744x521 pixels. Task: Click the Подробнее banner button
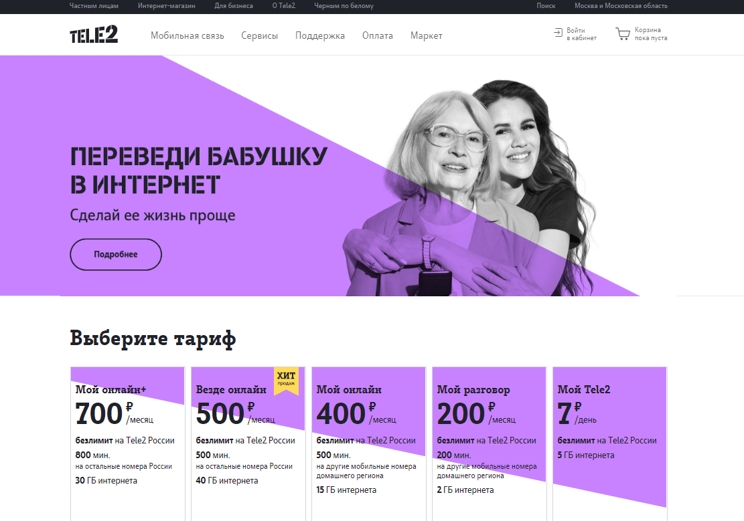click(x=116, y=255)
